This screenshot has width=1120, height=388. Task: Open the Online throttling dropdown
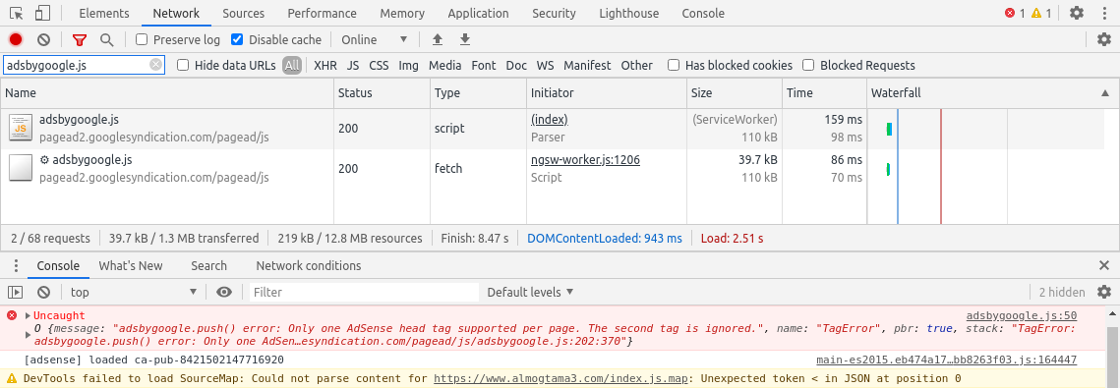(375, 40)
